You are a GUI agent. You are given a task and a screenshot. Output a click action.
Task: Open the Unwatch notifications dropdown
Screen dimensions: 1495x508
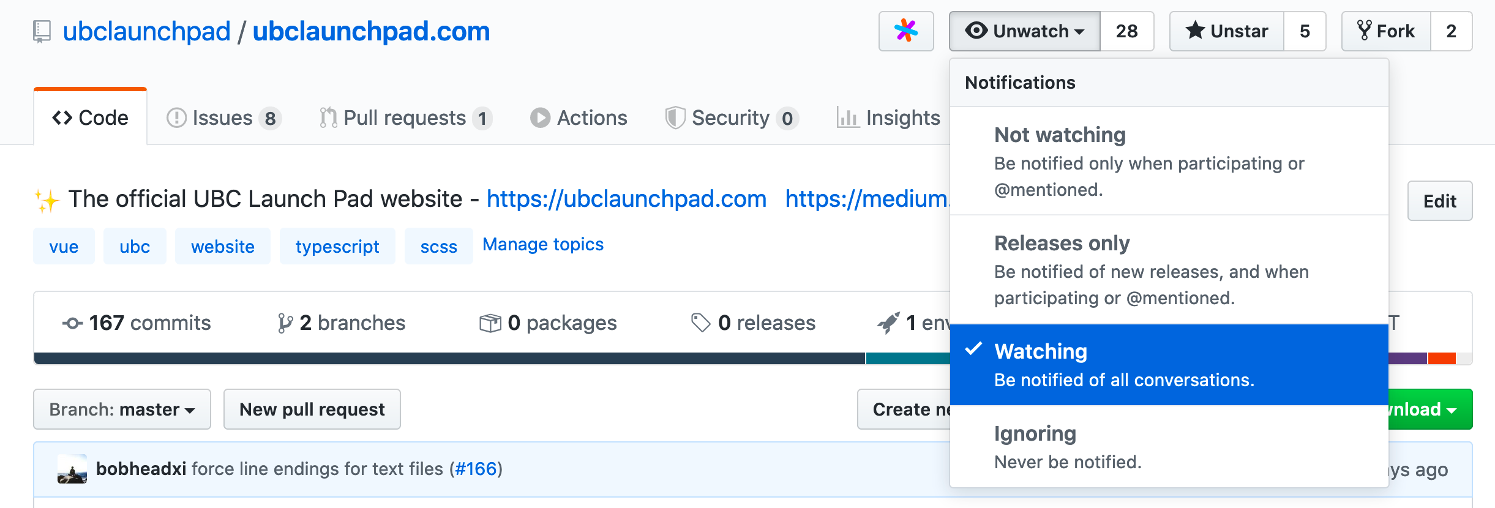(x=1025, y=31)
